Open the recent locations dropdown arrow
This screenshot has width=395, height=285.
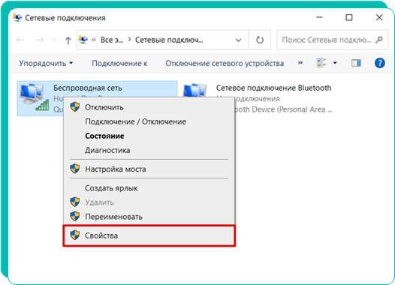coord(55,40)
